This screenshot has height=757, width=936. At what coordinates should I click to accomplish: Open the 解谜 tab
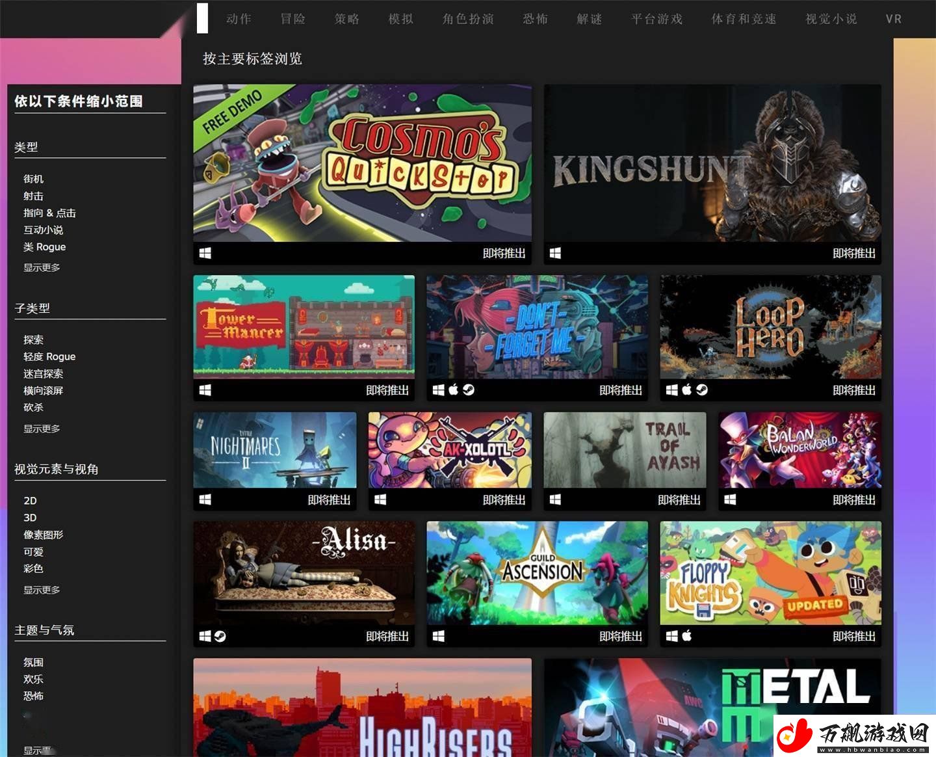pyautogui.click(x=590, y=19)
